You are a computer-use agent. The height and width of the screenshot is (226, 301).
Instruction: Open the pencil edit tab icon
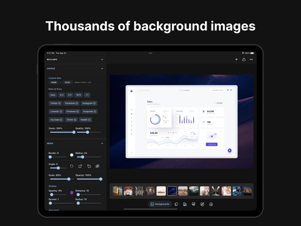[x=202, y=204]
